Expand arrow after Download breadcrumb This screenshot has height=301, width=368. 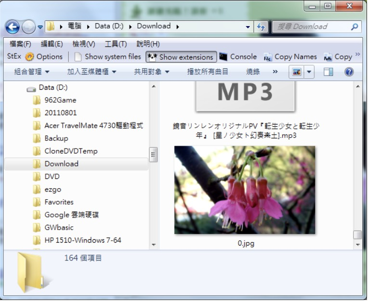pyautogui.click(x=178, y=27)
